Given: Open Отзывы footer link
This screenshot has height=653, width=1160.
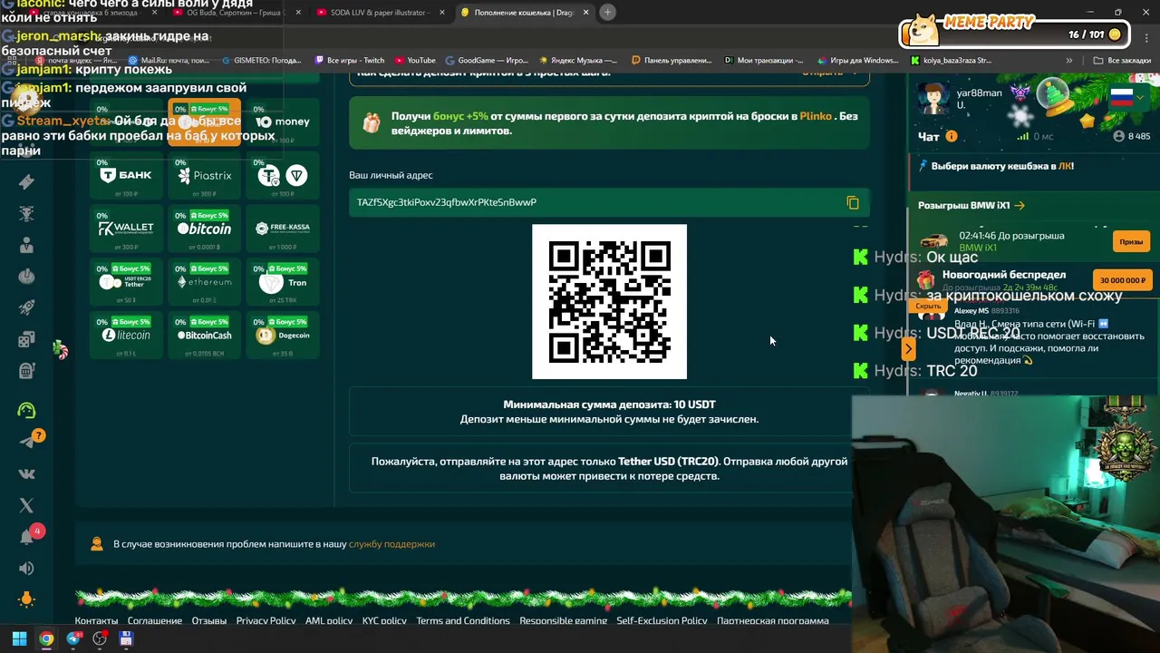Looking at the screenshot, I should (x=208, y=621).
